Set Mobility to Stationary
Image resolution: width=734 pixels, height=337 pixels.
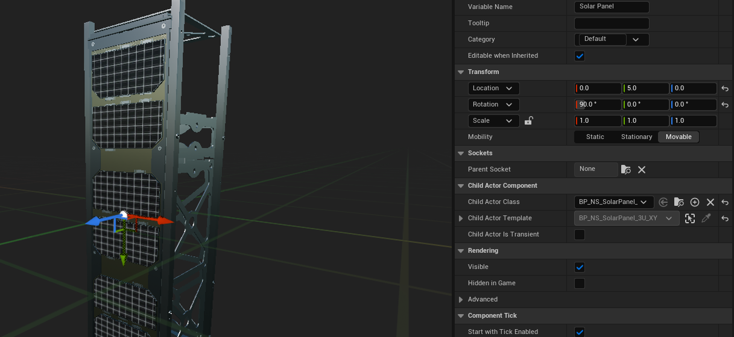pos(636,137)
